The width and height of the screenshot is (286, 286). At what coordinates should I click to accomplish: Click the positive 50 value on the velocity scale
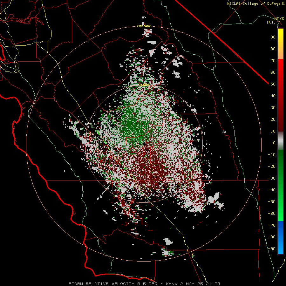[x=273, y=84]
